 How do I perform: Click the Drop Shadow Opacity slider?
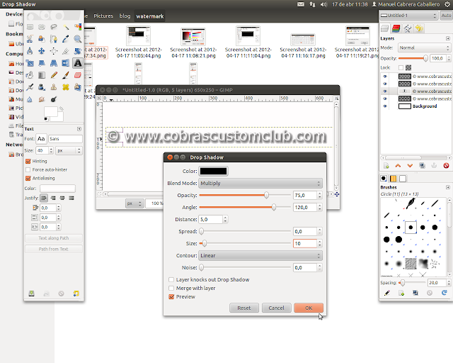(x=245, y=196)
